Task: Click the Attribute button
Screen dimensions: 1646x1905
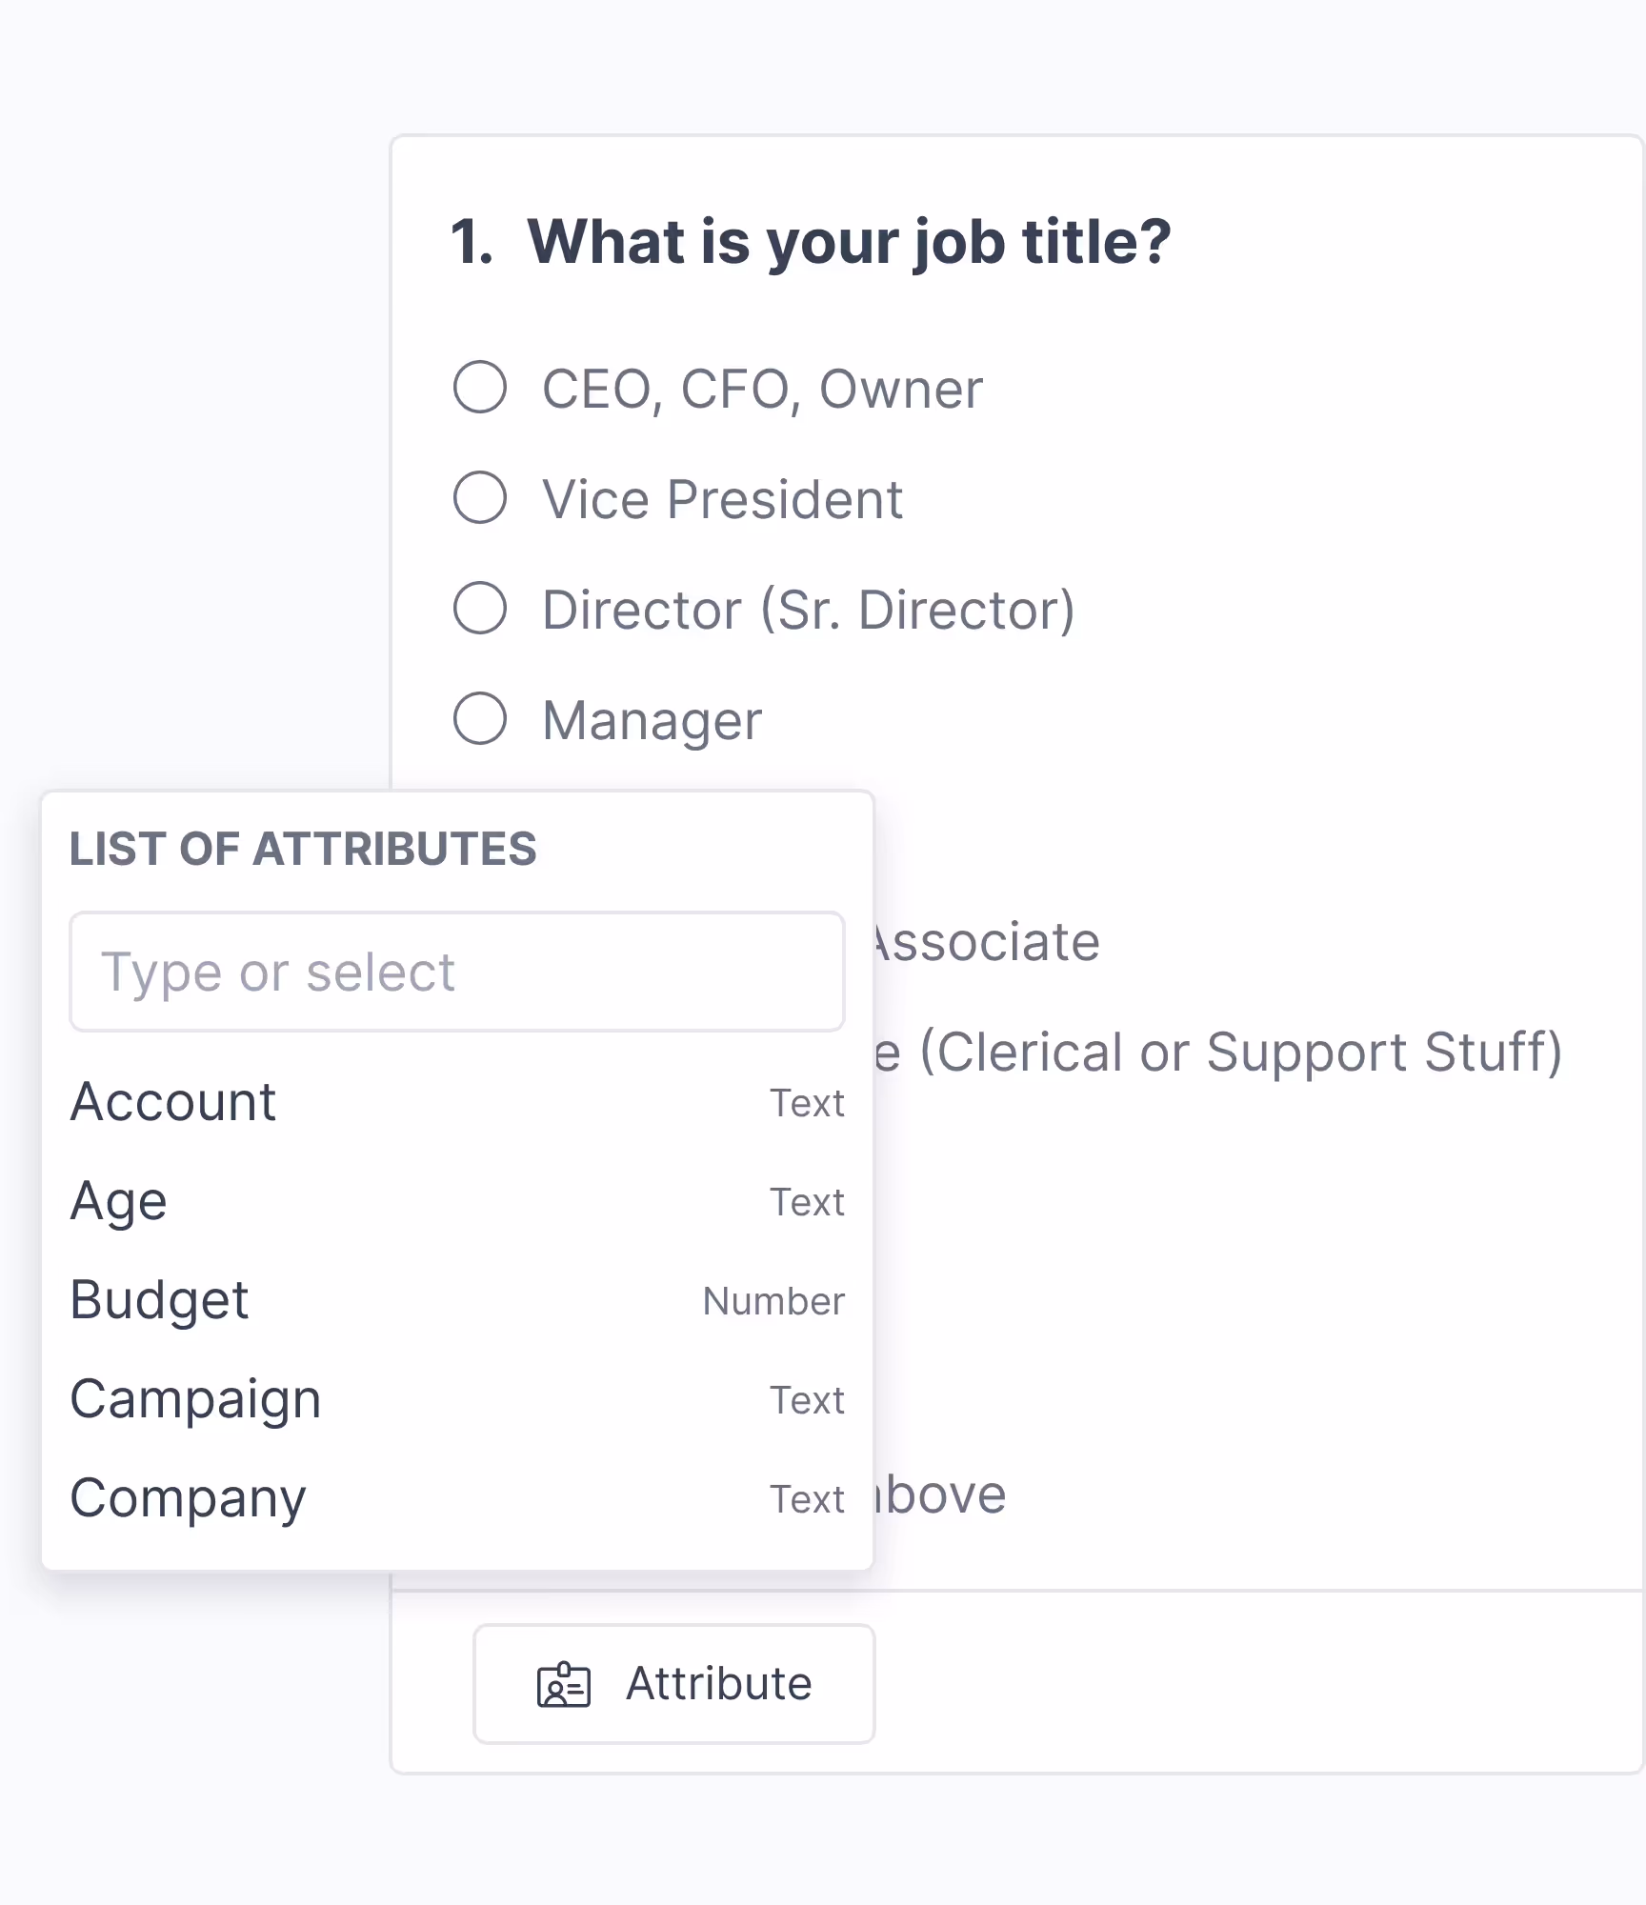Action: click(673, 1684)
